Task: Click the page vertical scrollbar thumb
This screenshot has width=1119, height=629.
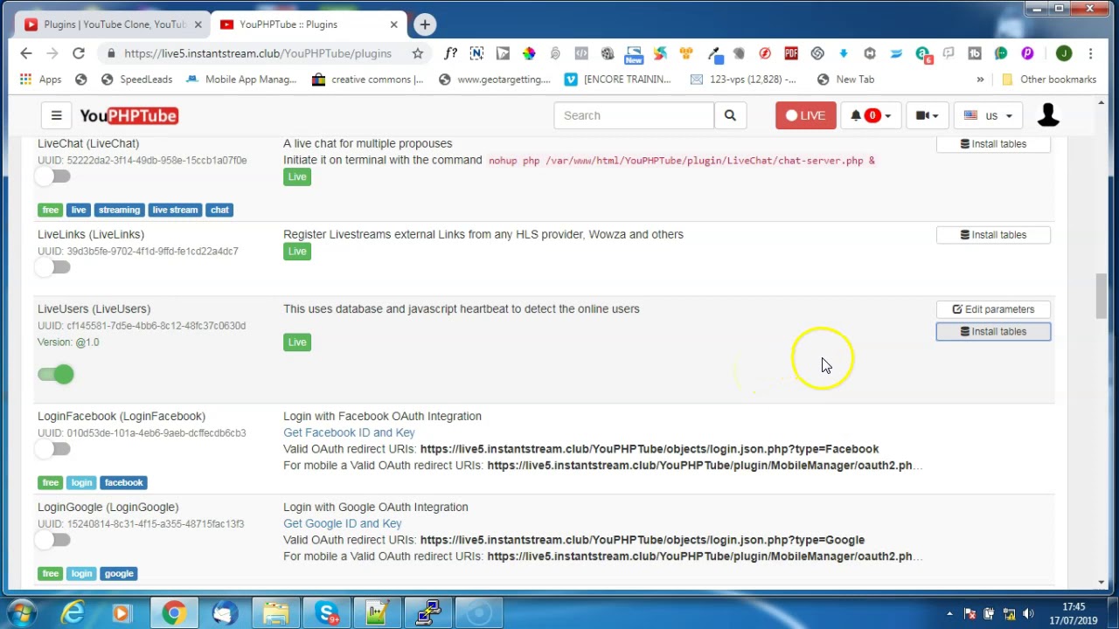Action: (x=1102, y=296)
